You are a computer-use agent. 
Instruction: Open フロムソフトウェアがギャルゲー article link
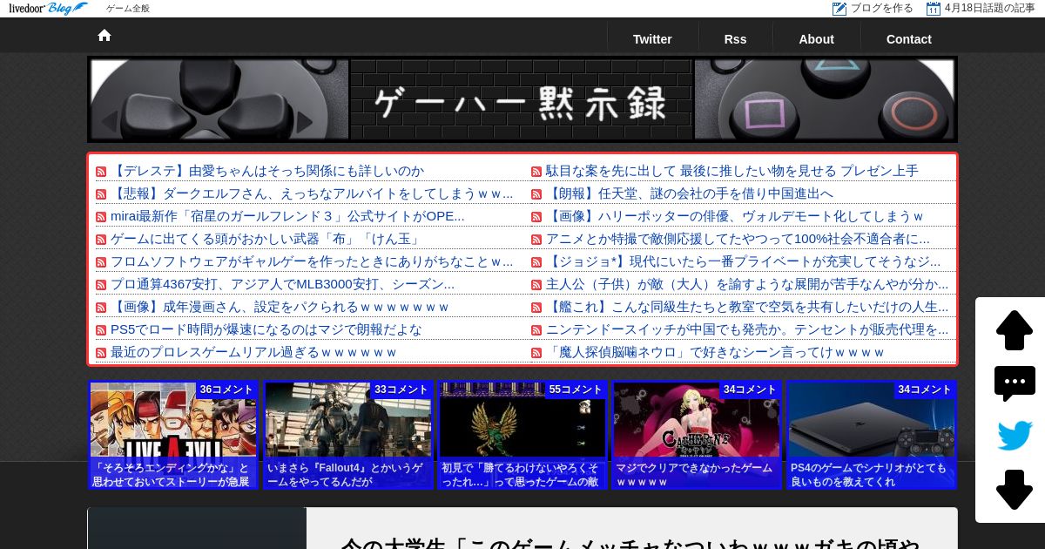point(312,261)
